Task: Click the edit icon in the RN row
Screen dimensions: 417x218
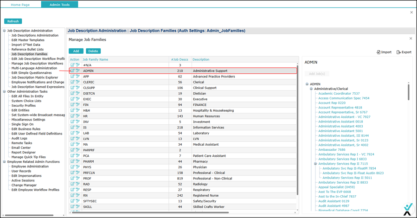Action: coord(72,195)
